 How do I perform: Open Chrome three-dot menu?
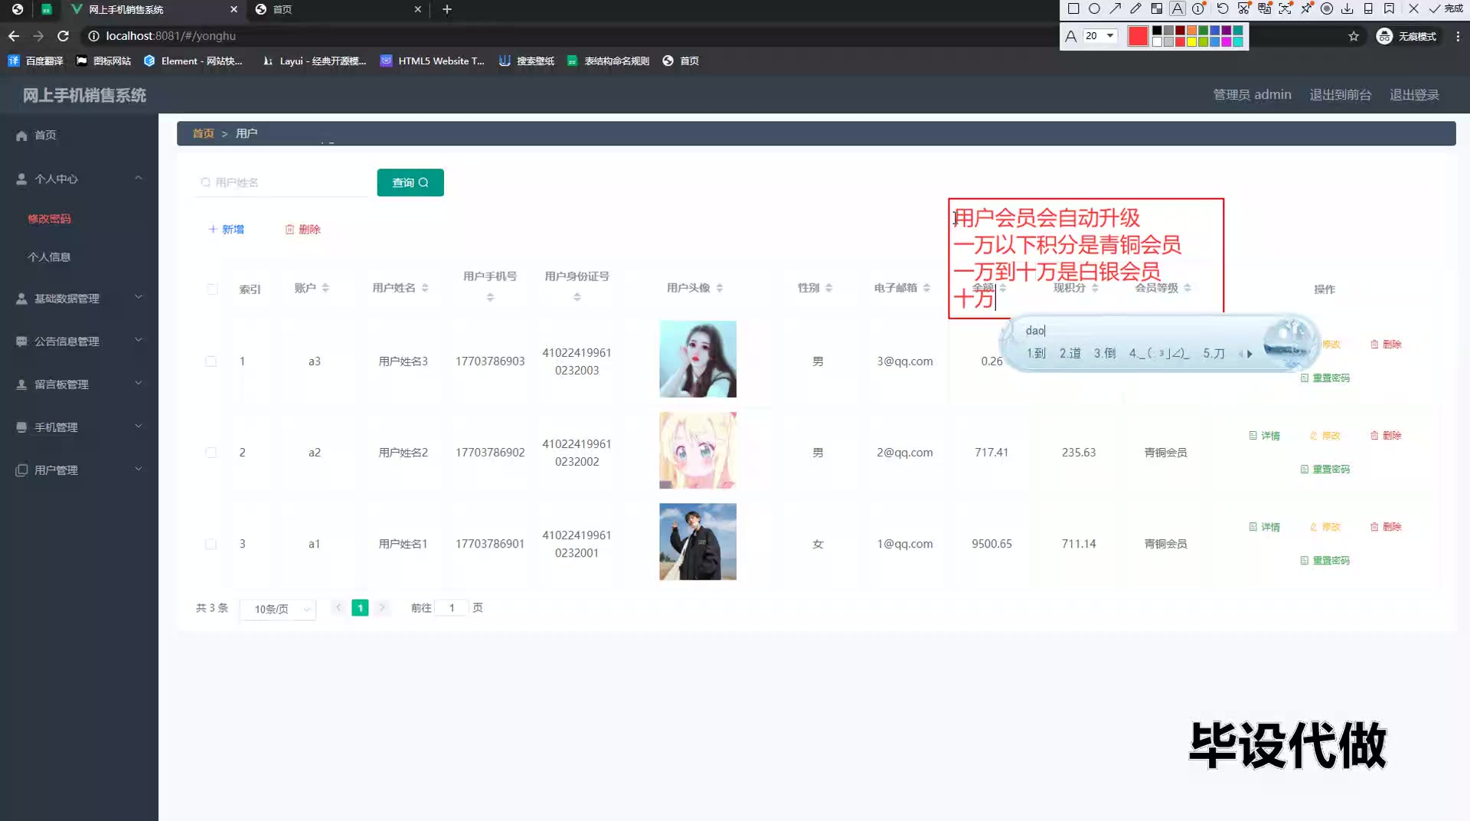1458,36
